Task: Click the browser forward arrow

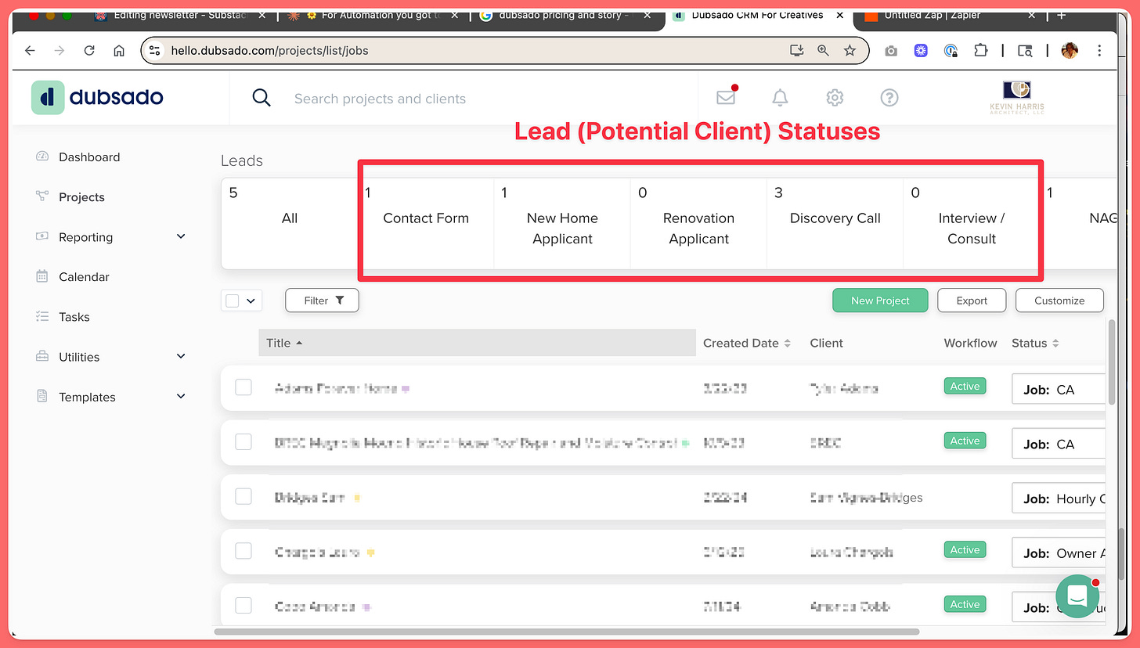Action: [x=60, y=51]
